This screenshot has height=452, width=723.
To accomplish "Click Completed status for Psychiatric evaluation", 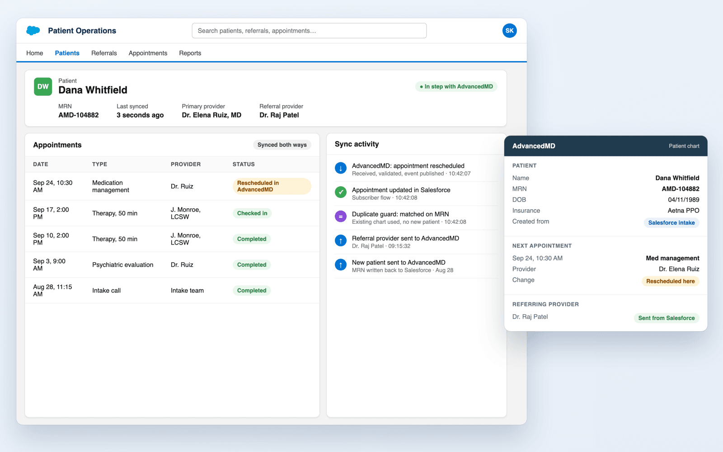I will coord(252,265).
